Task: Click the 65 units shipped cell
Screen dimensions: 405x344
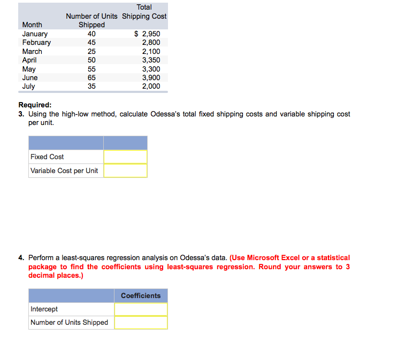Action: 91,77
